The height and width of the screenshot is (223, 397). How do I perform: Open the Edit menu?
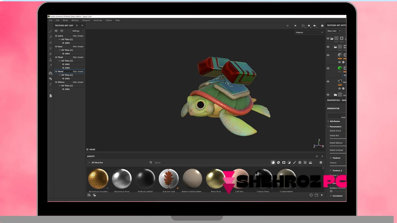(57, 20)
